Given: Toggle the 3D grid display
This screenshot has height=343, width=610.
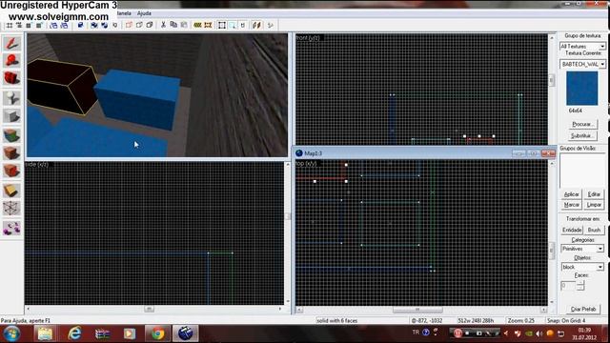Looking at the screenshot, I should 19,26.
